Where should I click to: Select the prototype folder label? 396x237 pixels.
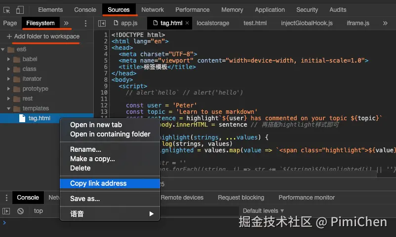36,89
